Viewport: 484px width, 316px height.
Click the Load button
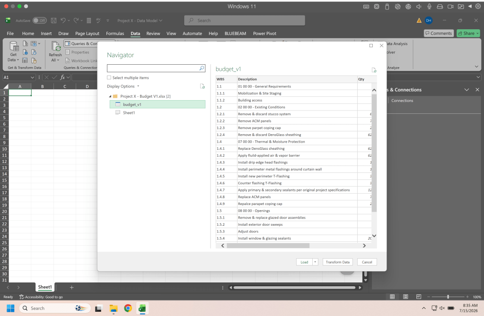click(304, 262)
